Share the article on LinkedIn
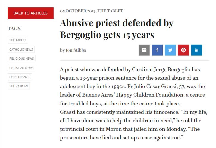 (x=197, y=50)
